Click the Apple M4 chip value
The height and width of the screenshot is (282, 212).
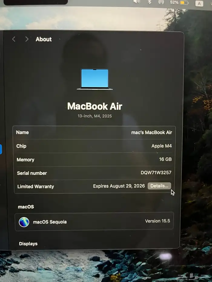click(161, 146)
